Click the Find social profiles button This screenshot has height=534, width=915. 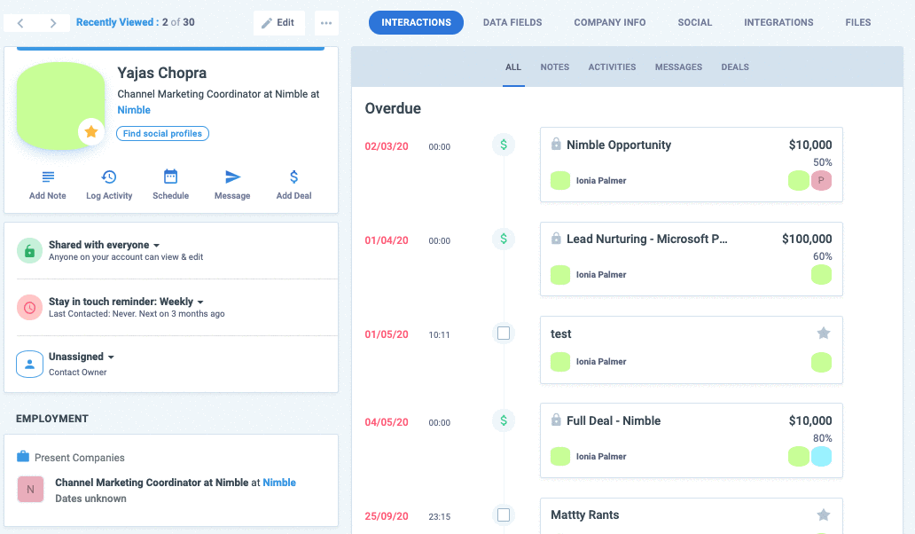coord(162,134)
